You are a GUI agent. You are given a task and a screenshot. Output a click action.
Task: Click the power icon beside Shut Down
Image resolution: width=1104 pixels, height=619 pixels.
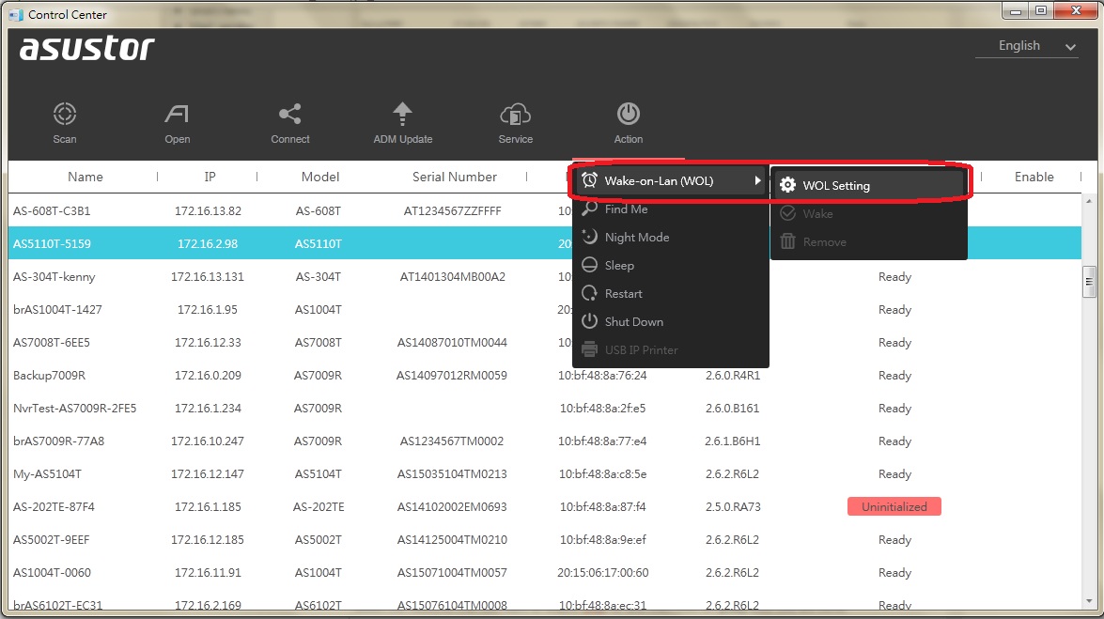(x=589, y=321)
